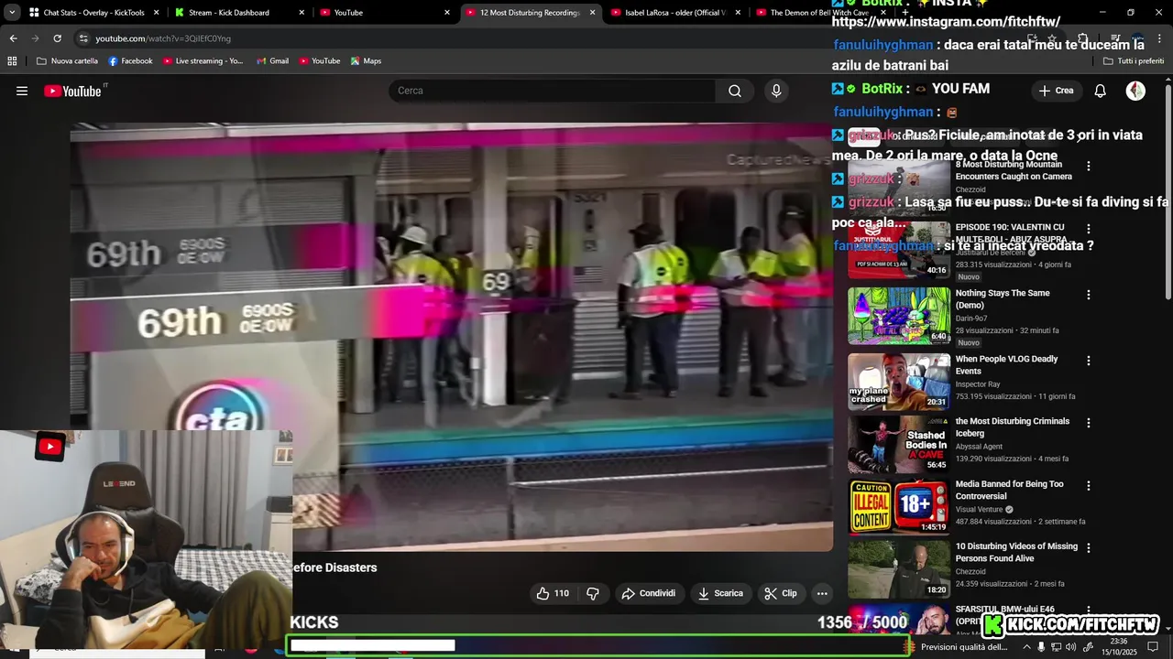Image resolution: width=1173 pixels, height=659 pixels.
Task: Click the video player to pause playback
Action: pos(452,337)
